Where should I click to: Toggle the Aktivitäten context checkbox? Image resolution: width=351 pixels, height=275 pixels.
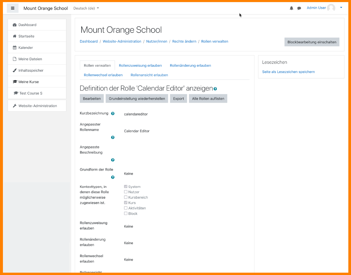tap(126, 208)
